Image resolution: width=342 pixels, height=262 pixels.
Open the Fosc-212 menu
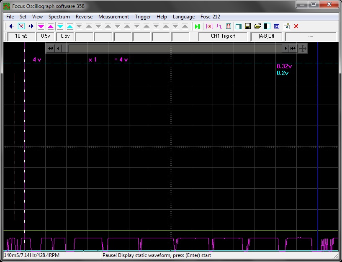coord(210,17)
